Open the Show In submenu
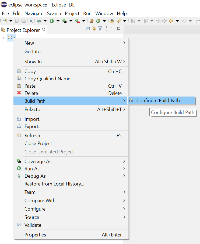Image resolution: width=200 pixels, height=244 pixels. point(71,62)
